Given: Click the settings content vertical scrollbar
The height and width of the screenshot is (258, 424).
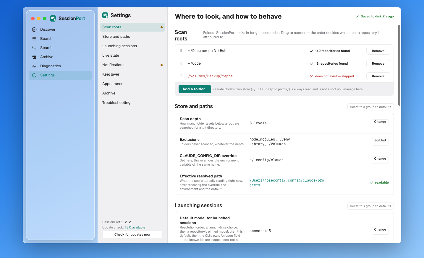Looking at the screenshot, I should (399, 65).
